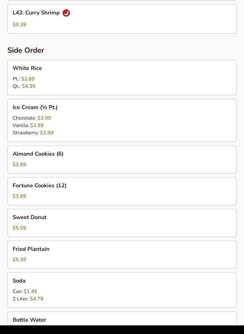This screenshot has width=244, height=334.
Task: Open the Bottle Water item
Action: pos(29,320)
